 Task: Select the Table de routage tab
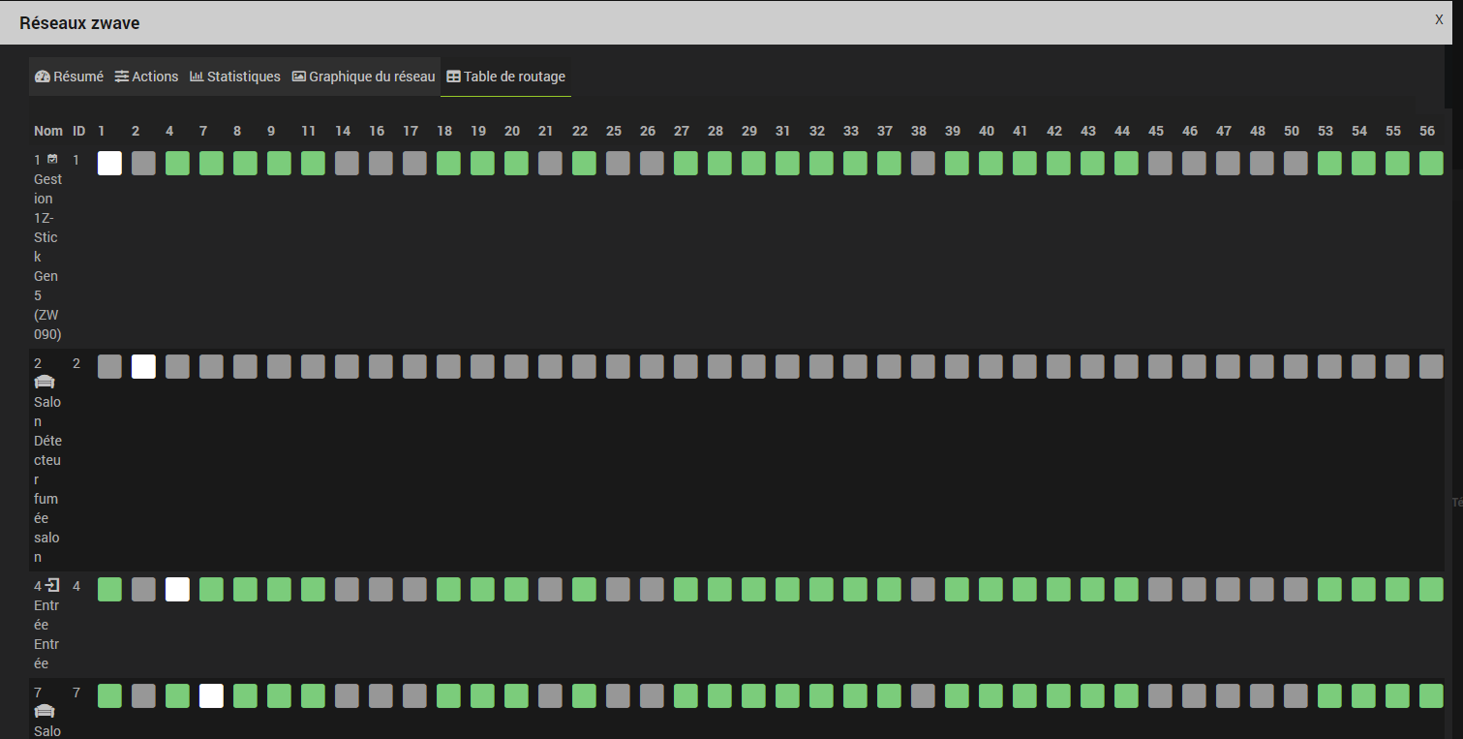coord(505,77)
